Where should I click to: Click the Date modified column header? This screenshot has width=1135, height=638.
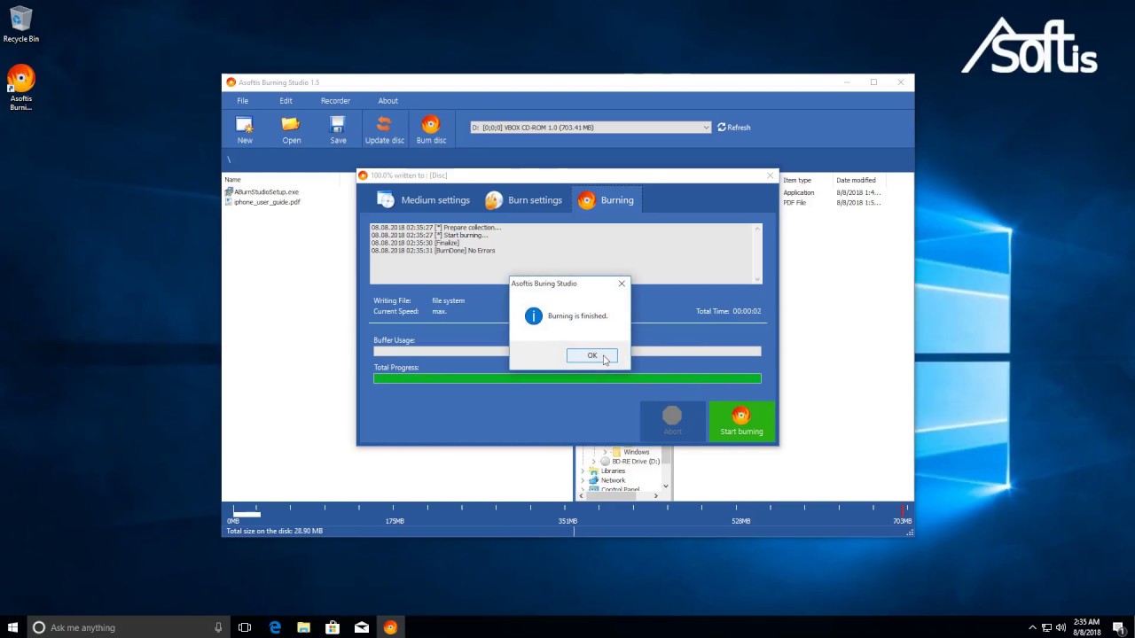tap(856, 180)
